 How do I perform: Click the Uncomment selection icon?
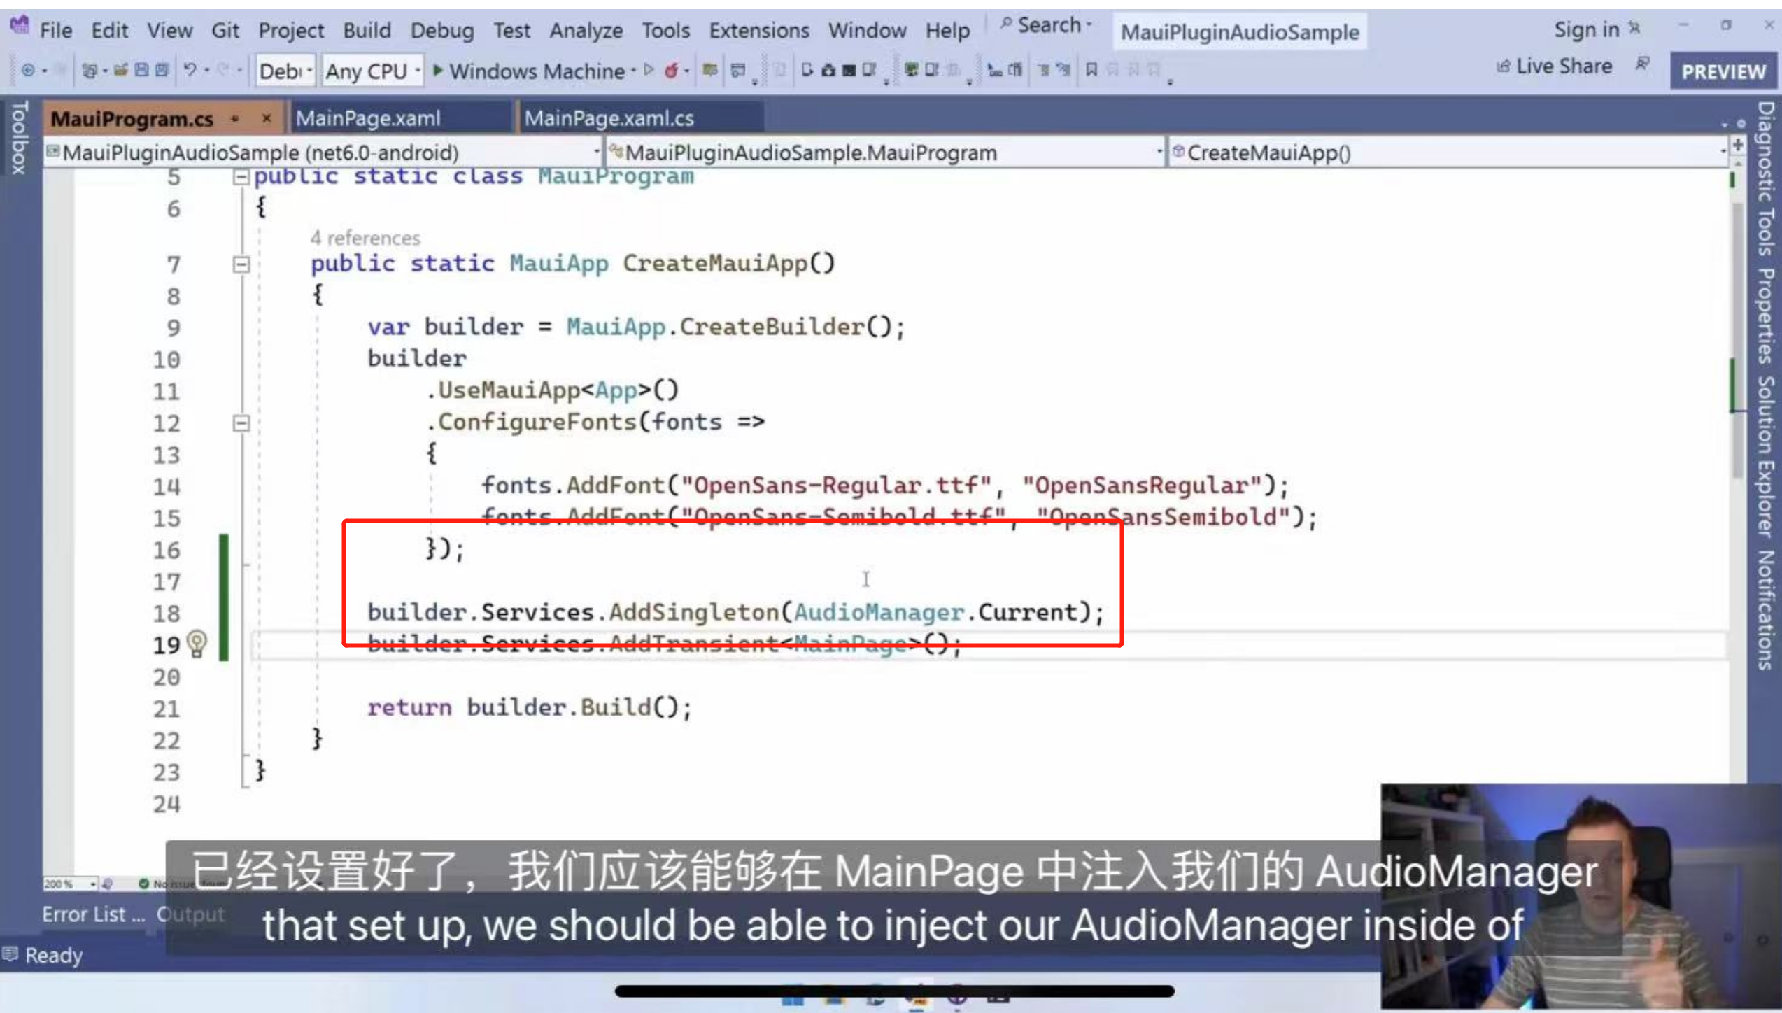pyautogui.click(x=1063, y=69)
